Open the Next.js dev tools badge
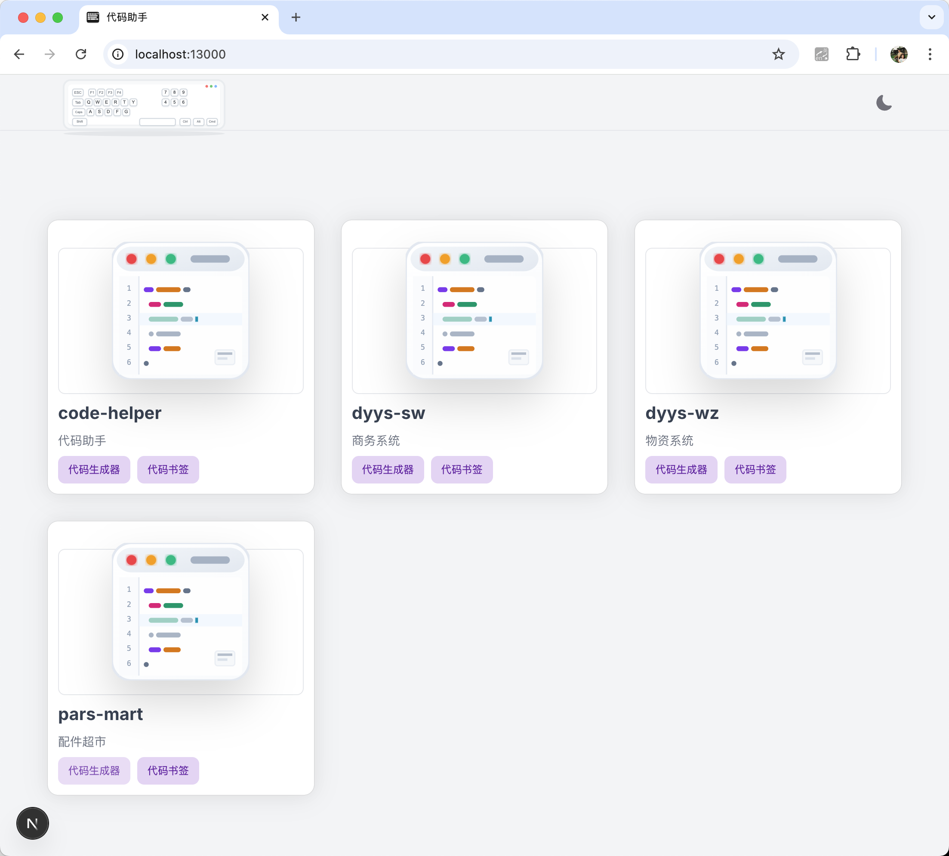Screen dimensions: 949x856 coord(32,823)
